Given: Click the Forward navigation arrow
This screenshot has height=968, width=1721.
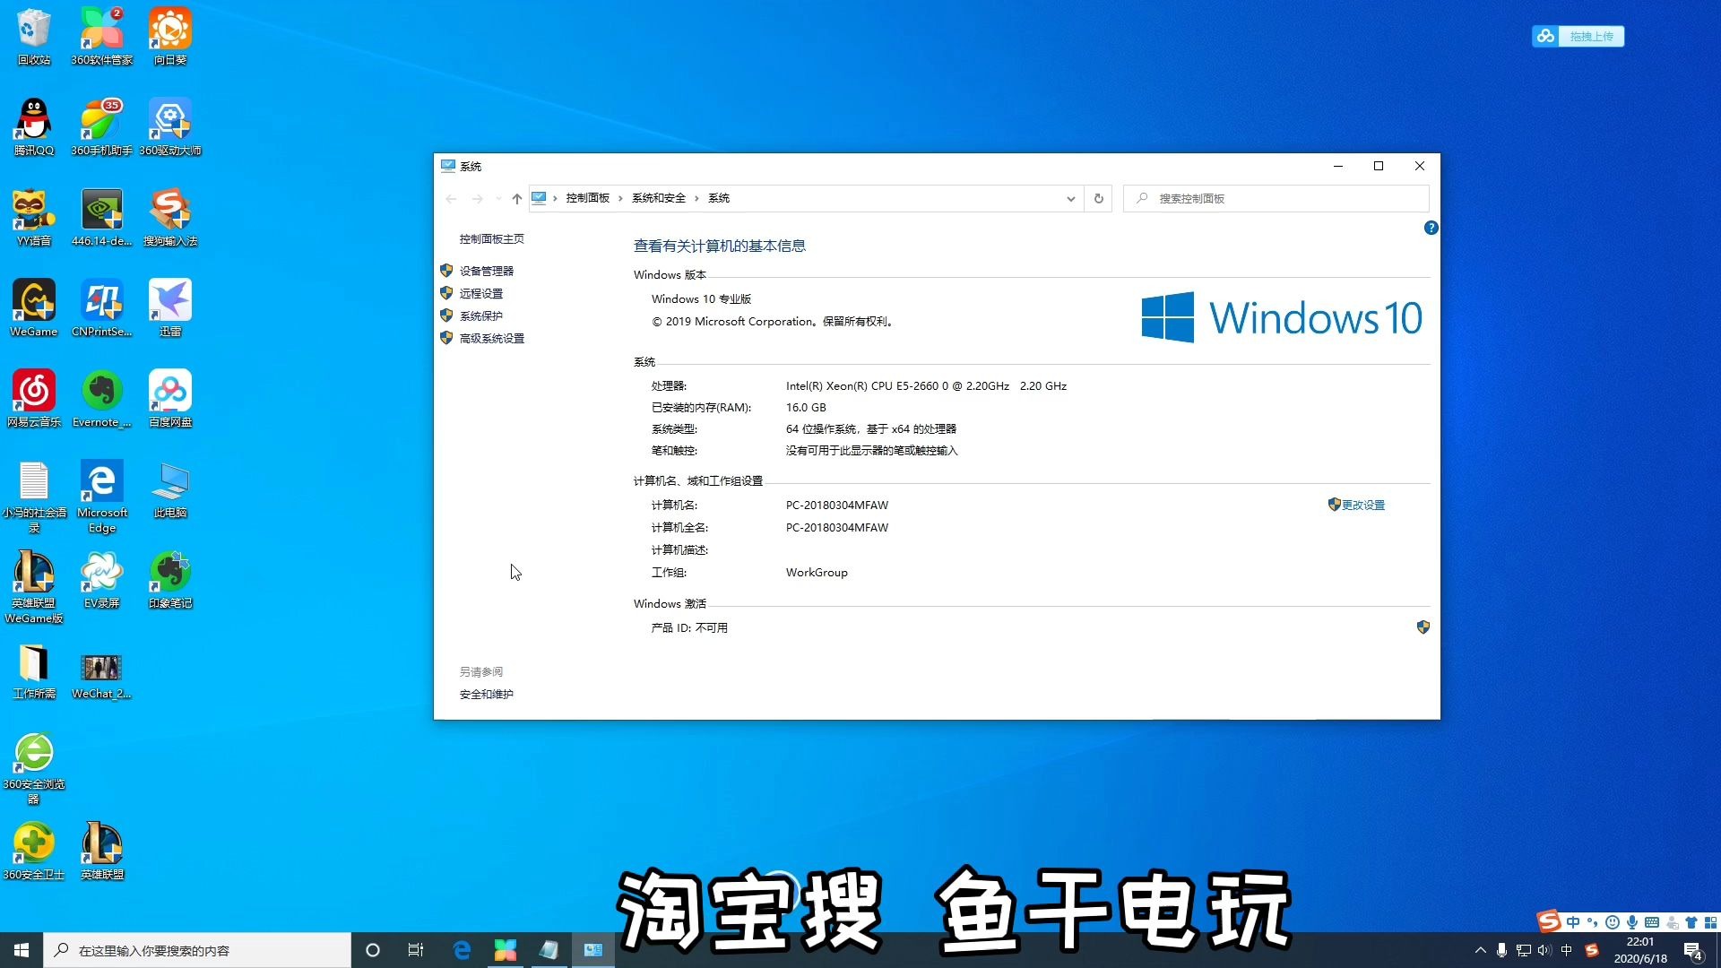Looking at the screenshot, I should point(478,198).
